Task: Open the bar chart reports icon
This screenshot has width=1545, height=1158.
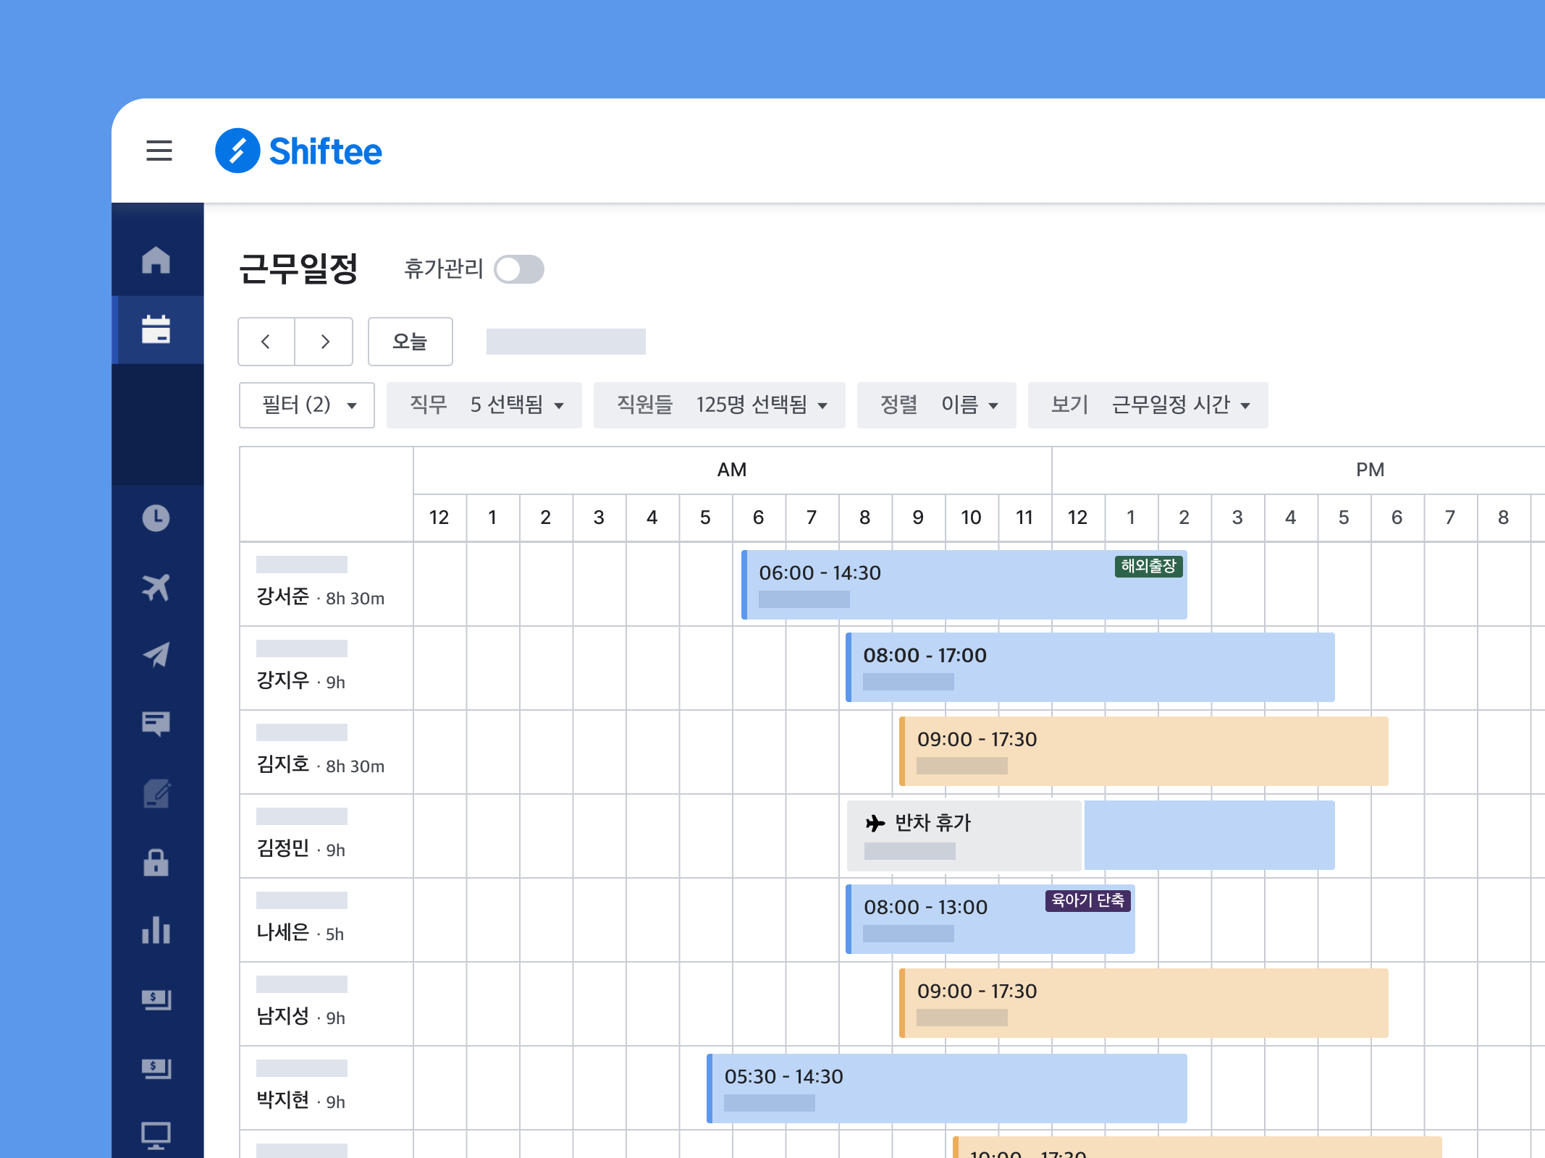Action: [x=156, y=930]
